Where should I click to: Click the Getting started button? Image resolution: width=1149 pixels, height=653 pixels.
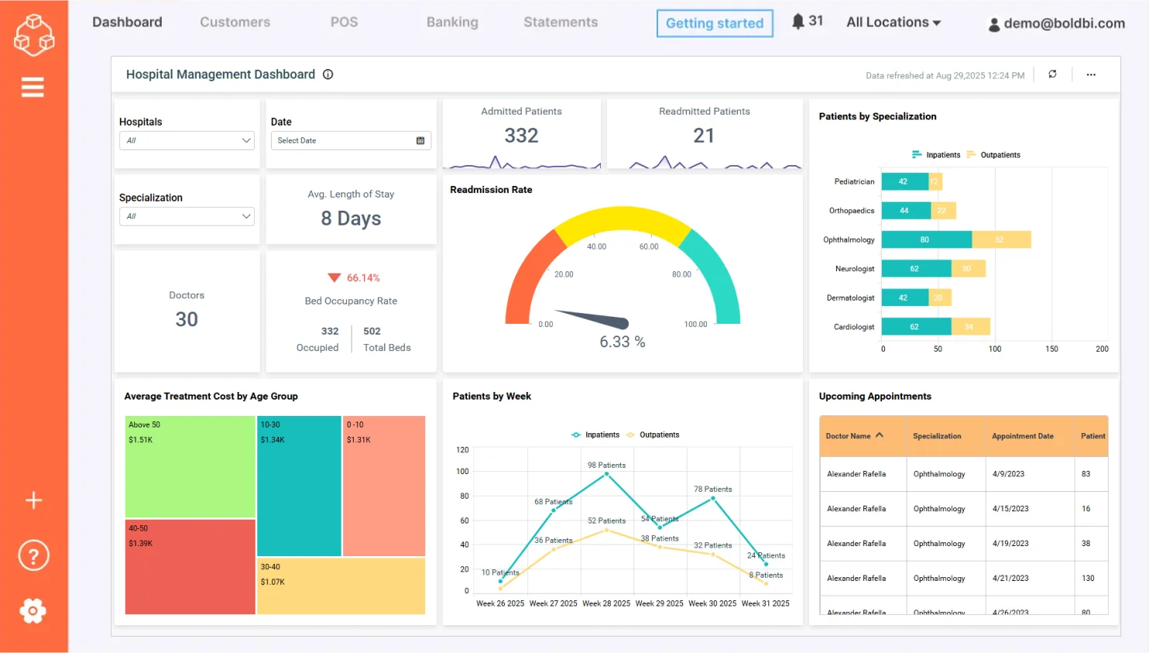714,23
